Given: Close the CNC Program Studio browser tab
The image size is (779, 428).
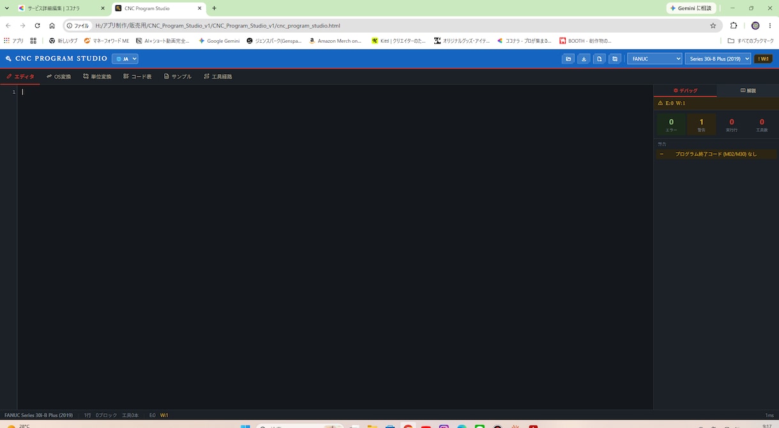Looking at the screenshot, I should tap(200, 8).
